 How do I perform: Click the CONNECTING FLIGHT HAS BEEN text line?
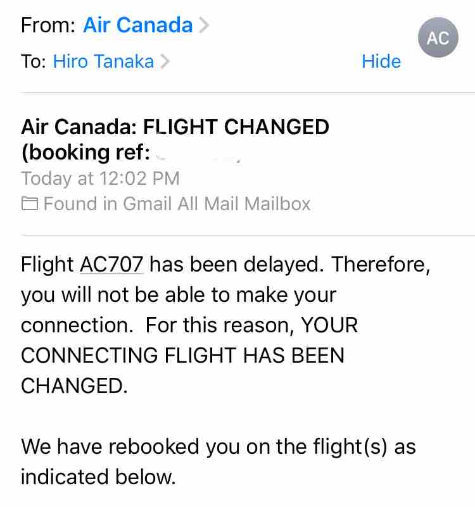[x=183, y=355]
